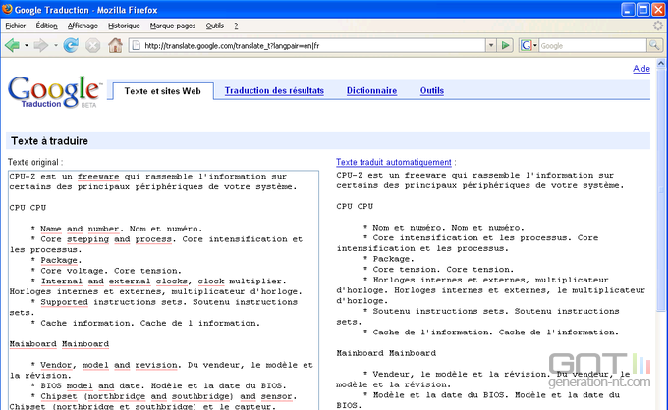
Task: Close the Firefox window
Action: pyautogui.click(x=658, y=10)
